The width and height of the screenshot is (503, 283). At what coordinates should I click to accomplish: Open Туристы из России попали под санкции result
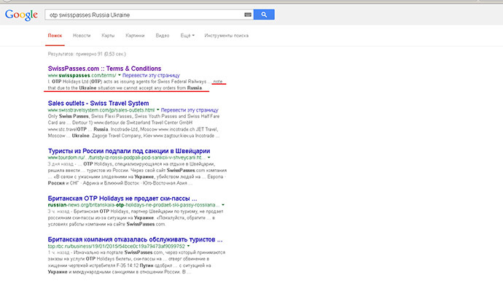tap(129, 151)
